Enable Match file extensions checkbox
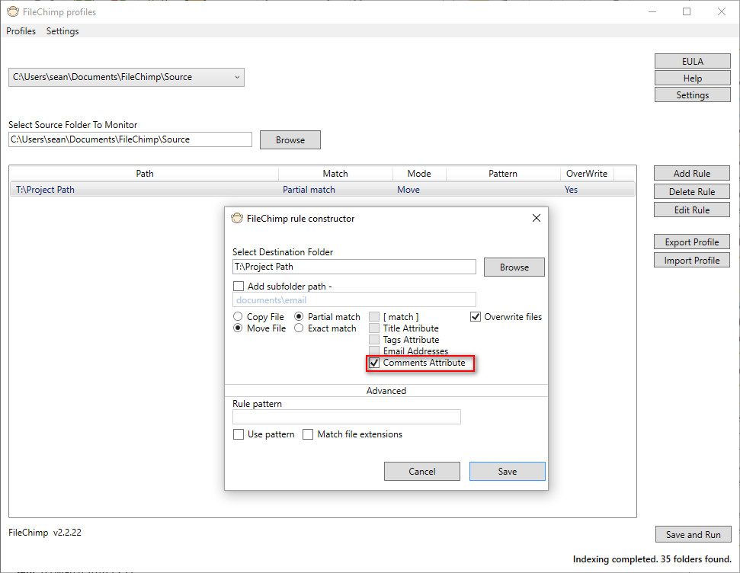Screen dimensions: 740x573 [x=308, y=434]
